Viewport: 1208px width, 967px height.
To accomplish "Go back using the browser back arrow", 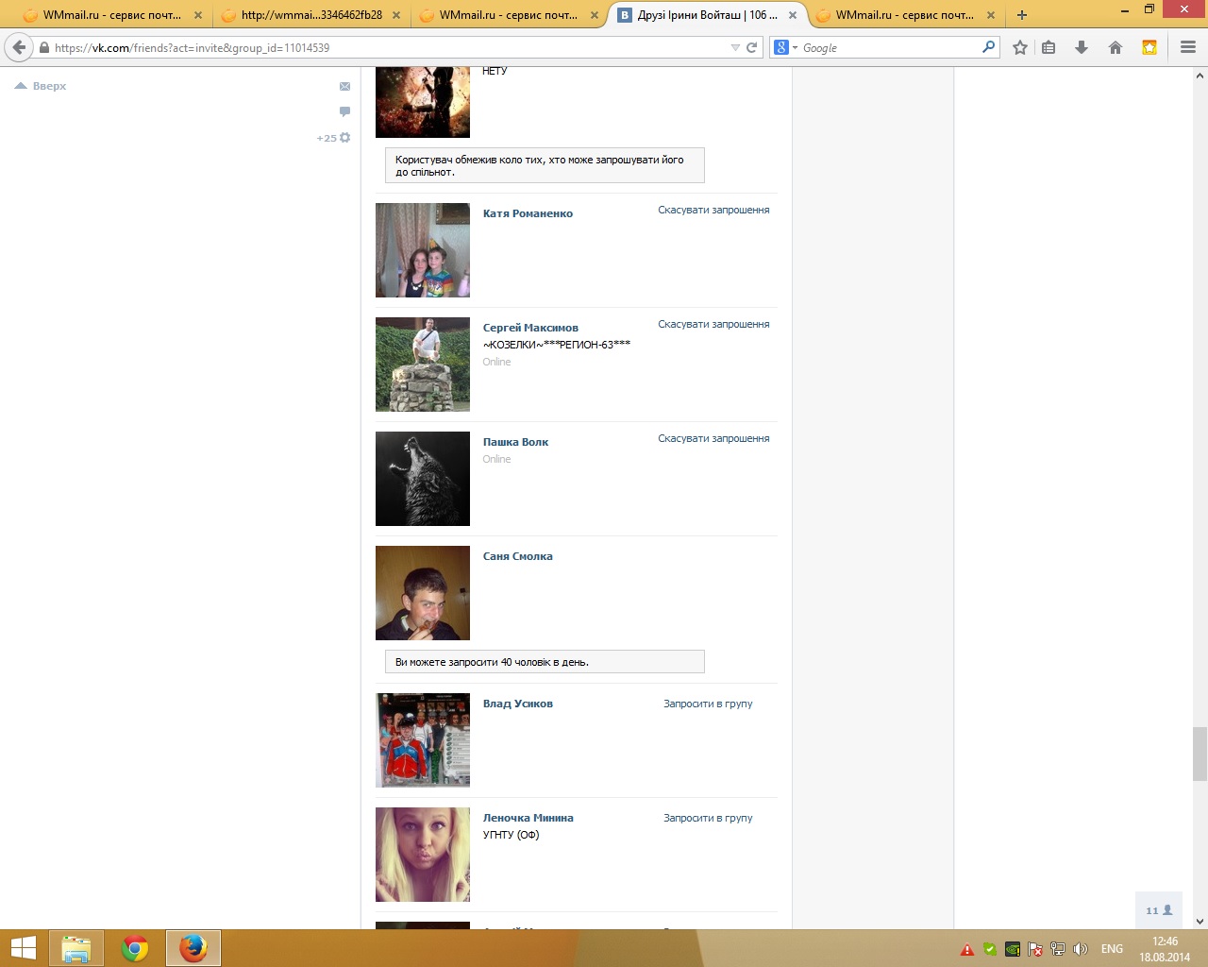I will click(19, 47).
